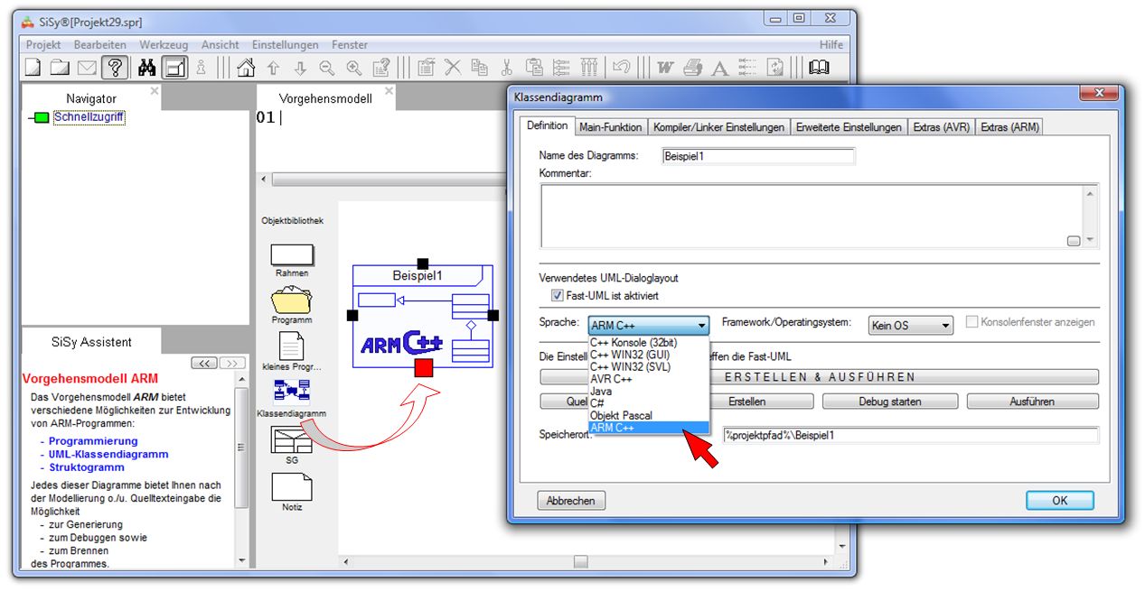This screenshot has height=591, width=1145.
Task: Choose highlighted ARM C++ entry in open list
Action: pyautogui.click(x=648, y=428)
